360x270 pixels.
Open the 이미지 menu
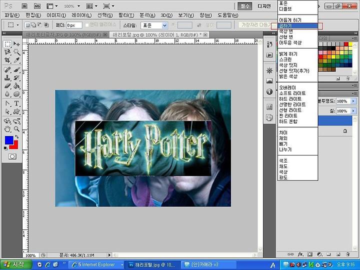[x=56, y=15]
